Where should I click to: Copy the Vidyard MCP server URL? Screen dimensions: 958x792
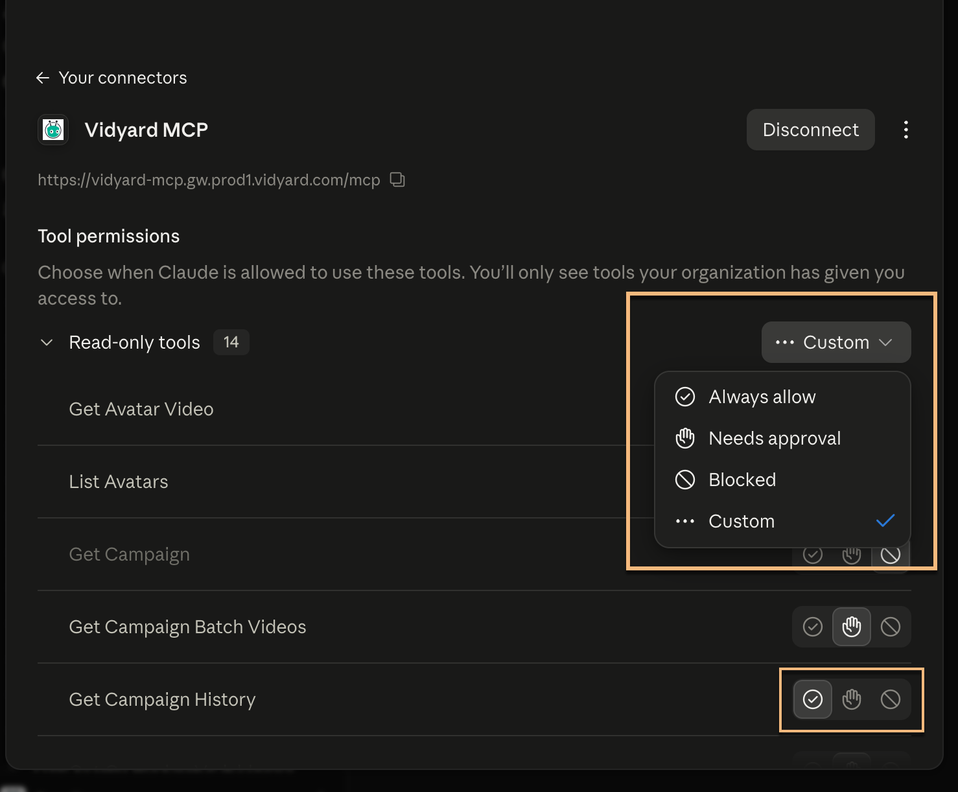tap(397, 180)
